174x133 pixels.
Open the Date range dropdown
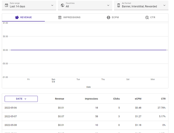pyautogui.click(x=29, y=5)
